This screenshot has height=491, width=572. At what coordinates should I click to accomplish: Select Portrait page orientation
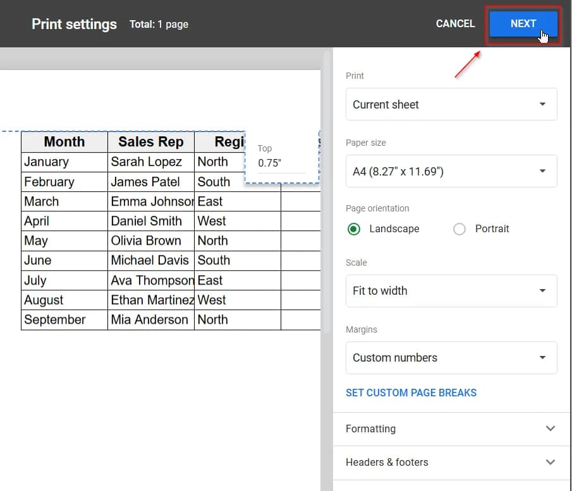tap(459, 229)
